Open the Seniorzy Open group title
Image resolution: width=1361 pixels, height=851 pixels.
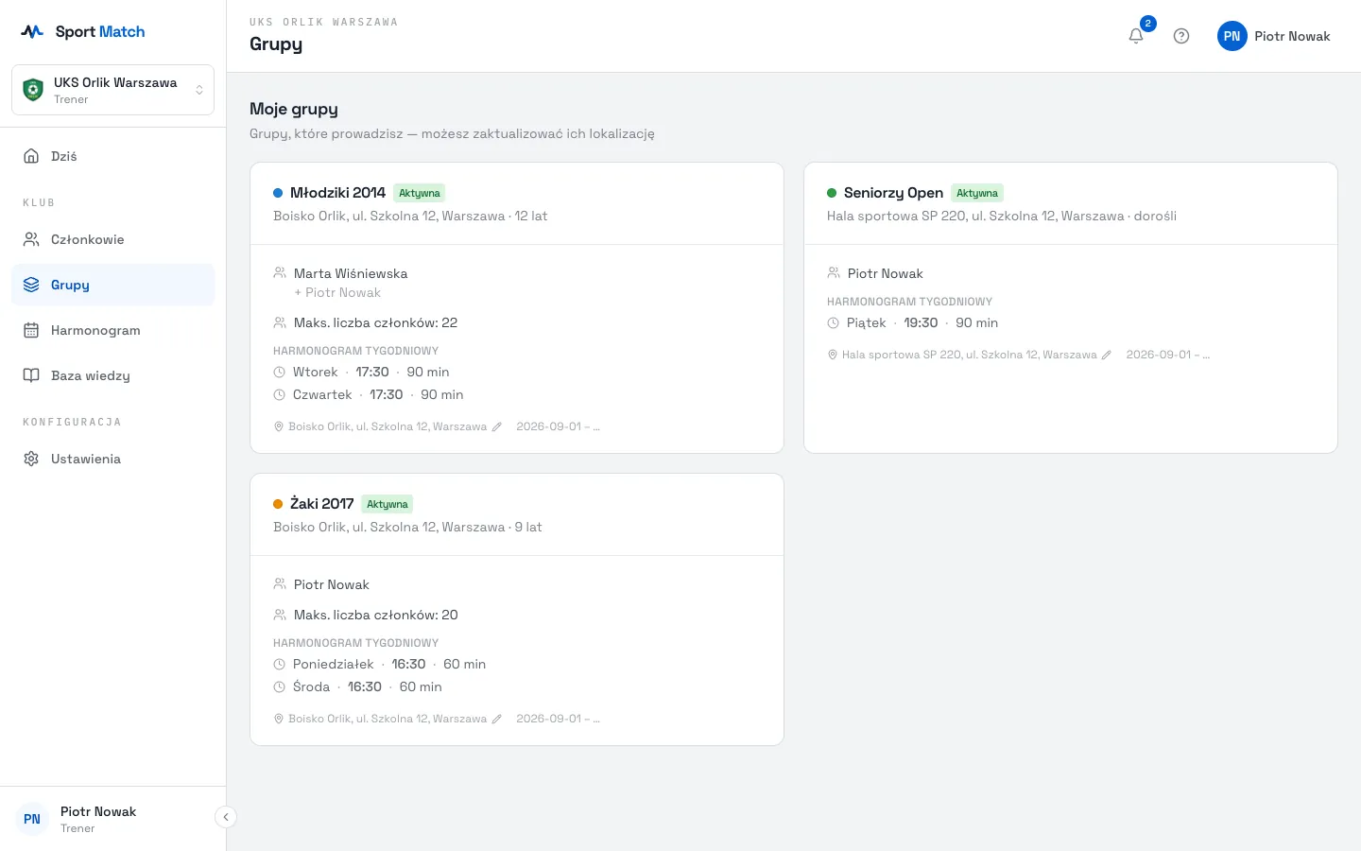pyautogui.click(x=893, y=193)
